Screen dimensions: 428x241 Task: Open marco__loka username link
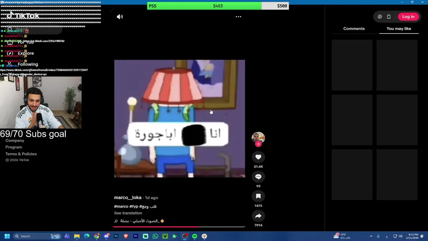point(128,197)
